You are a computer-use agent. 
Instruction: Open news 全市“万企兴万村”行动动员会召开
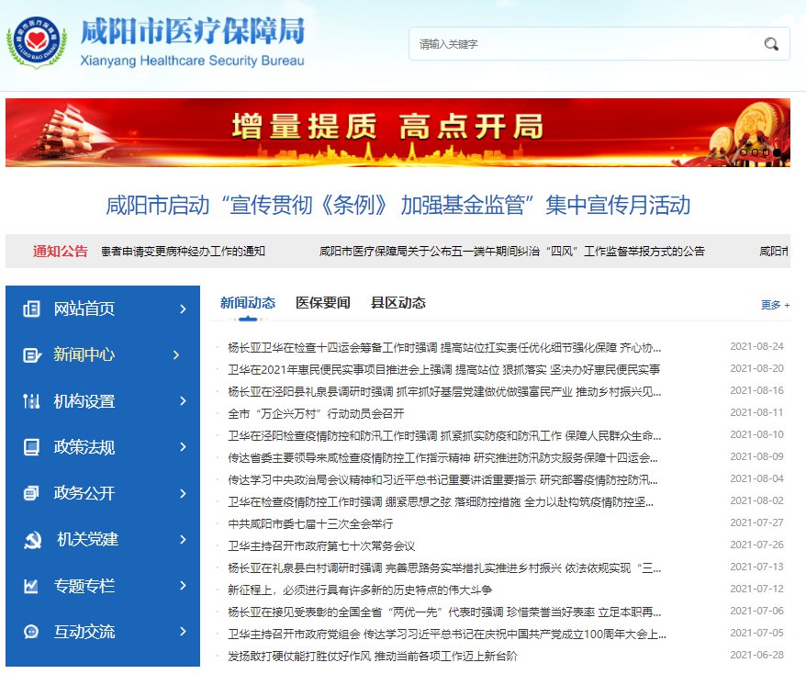[x=316, y=414]
